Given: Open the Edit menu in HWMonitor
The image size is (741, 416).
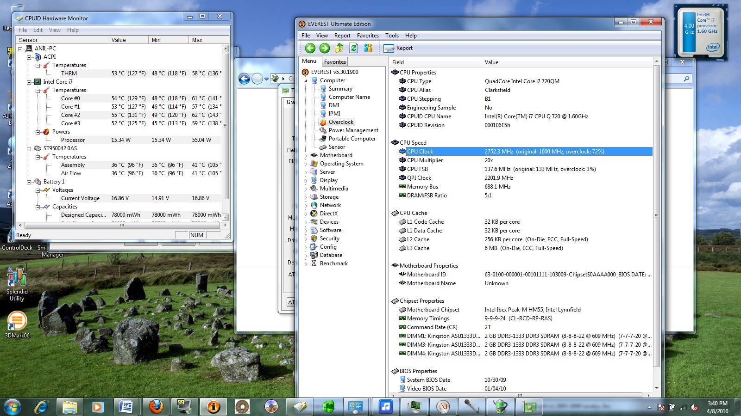Looking at the screenshot, I should click(x=38, y=30).
